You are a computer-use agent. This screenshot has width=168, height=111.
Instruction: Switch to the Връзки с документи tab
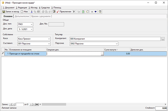coord(41,16)
